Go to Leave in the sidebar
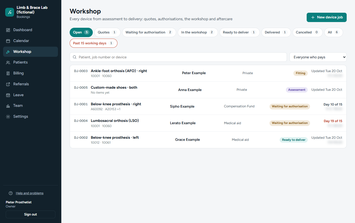Viewport: 355px width, 223px height. click(x=30, y=95)
